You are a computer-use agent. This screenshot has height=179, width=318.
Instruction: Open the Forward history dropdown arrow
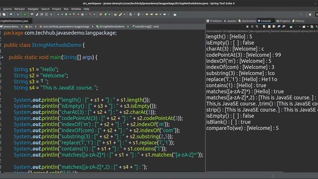coord(168,14)
